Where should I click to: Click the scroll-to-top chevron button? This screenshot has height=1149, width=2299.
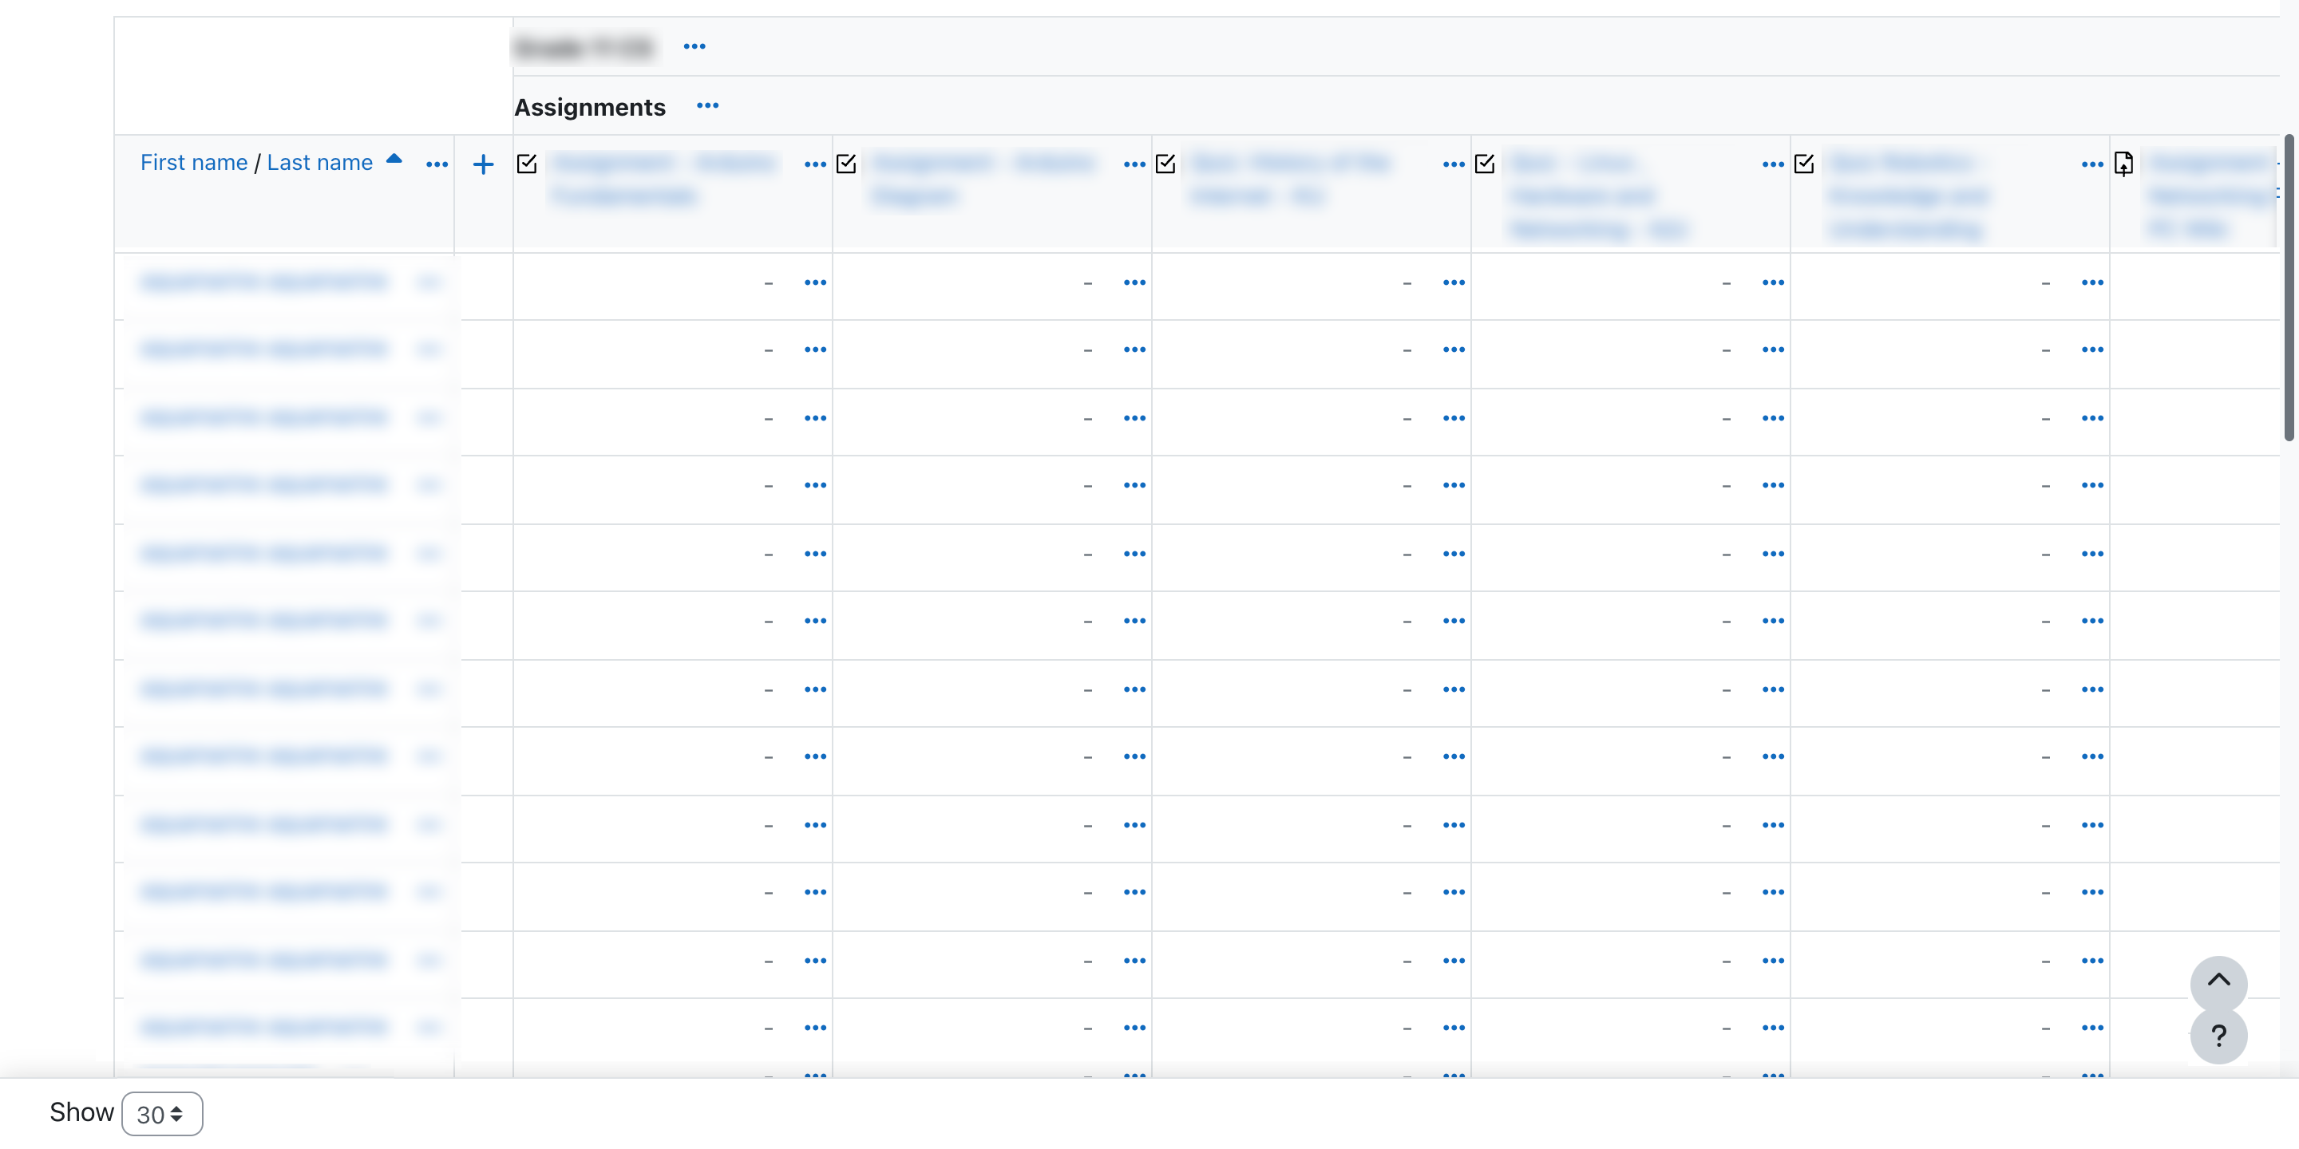2219,981
